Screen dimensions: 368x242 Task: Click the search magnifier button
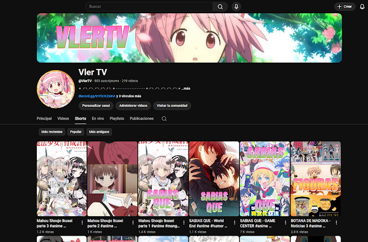point(220,6)
